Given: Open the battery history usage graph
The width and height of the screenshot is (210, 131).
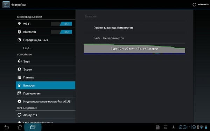Looking at the screenshot, I should pyautogui.click(x=134, y=49).
